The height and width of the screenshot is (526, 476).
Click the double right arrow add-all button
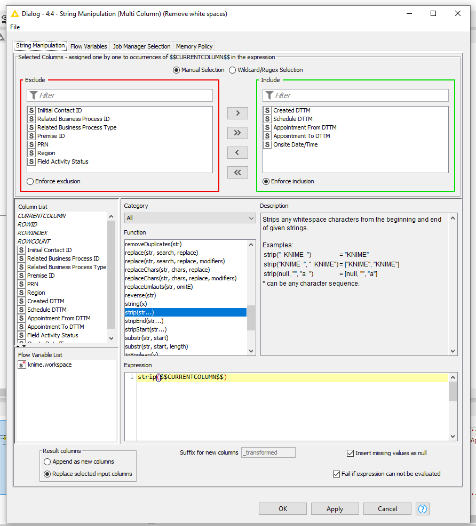(x=237, y=133)
